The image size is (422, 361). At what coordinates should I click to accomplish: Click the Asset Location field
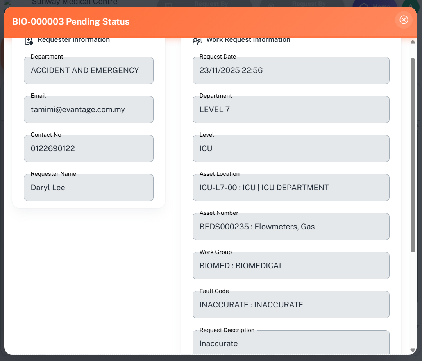291,188
